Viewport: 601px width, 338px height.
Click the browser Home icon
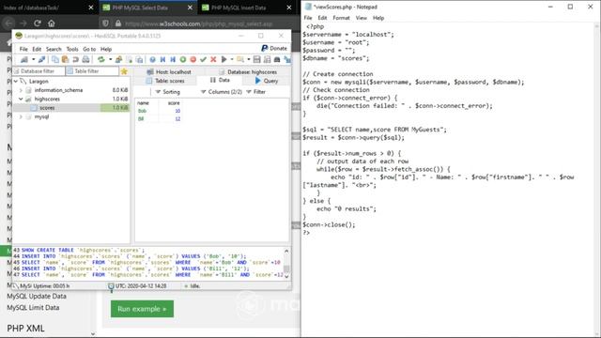tap(52, 23)
